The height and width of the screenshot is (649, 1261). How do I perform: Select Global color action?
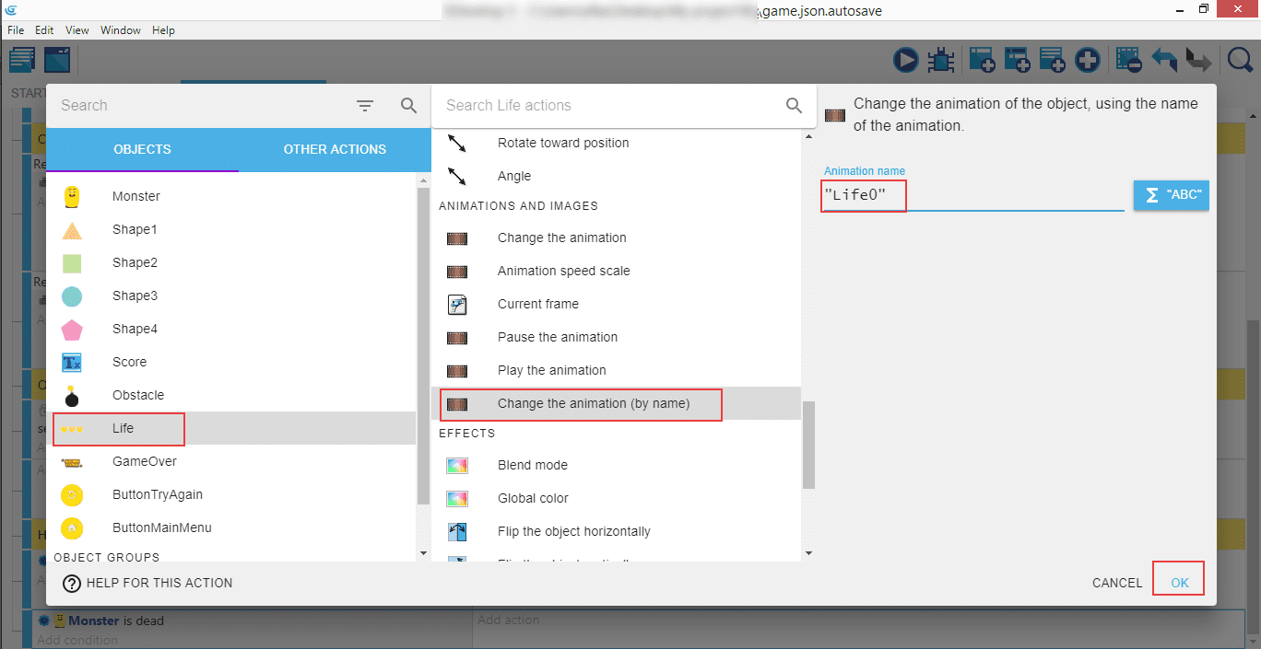click(x=533, y=498)
